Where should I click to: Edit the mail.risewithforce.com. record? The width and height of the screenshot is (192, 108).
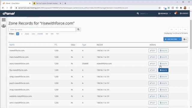point(153,57)
